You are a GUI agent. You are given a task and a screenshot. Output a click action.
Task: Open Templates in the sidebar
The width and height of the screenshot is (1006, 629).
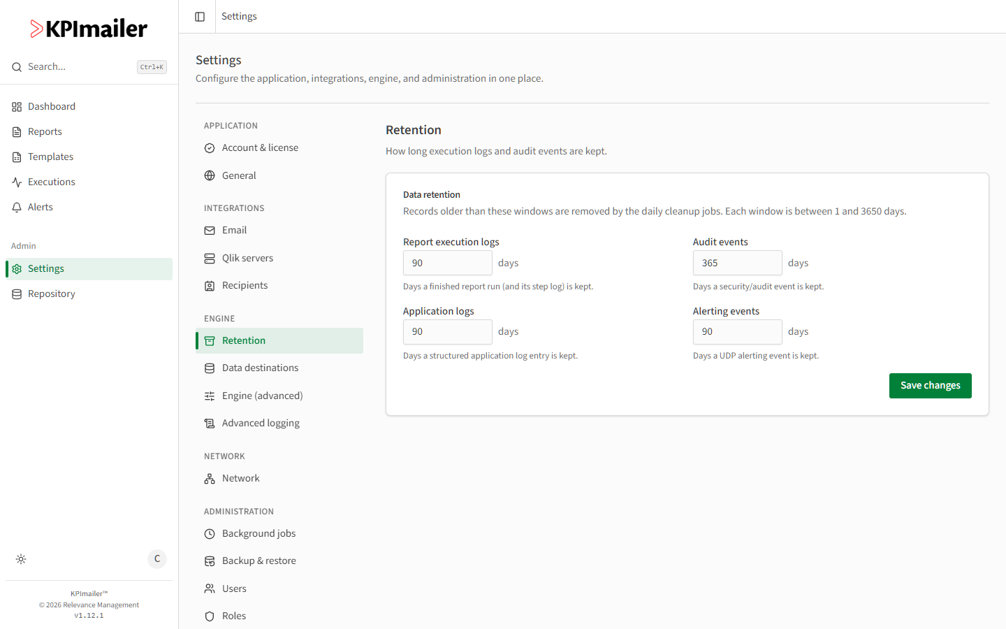pos(89,157)
